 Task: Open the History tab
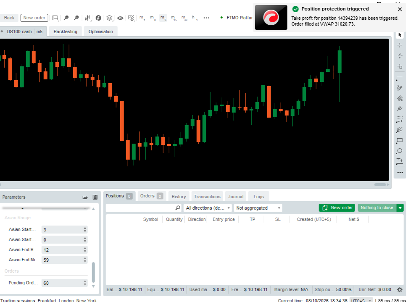coord(179,197)
